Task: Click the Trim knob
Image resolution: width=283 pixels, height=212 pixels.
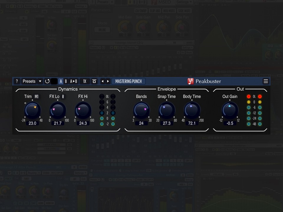Action: pyautogui.click(x=32, y=110)
